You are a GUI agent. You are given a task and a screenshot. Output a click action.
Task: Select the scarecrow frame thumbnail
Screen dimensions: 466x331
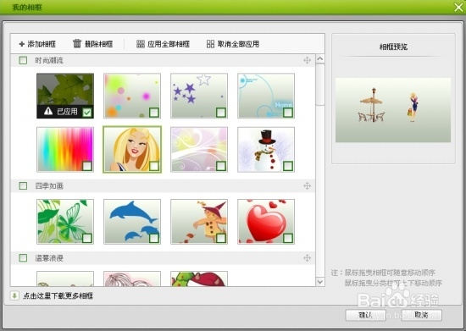[x=199, y=222]
